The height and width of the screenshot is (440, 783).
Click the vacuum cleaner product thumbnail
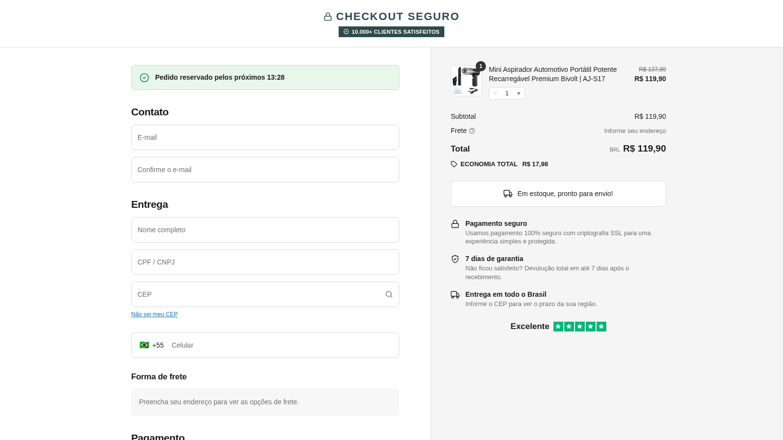466,81
